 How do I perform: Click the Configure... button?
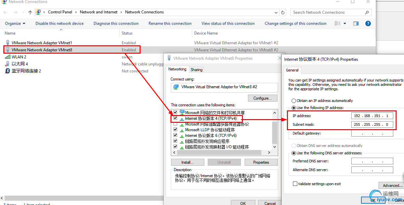tap(263, 98)
